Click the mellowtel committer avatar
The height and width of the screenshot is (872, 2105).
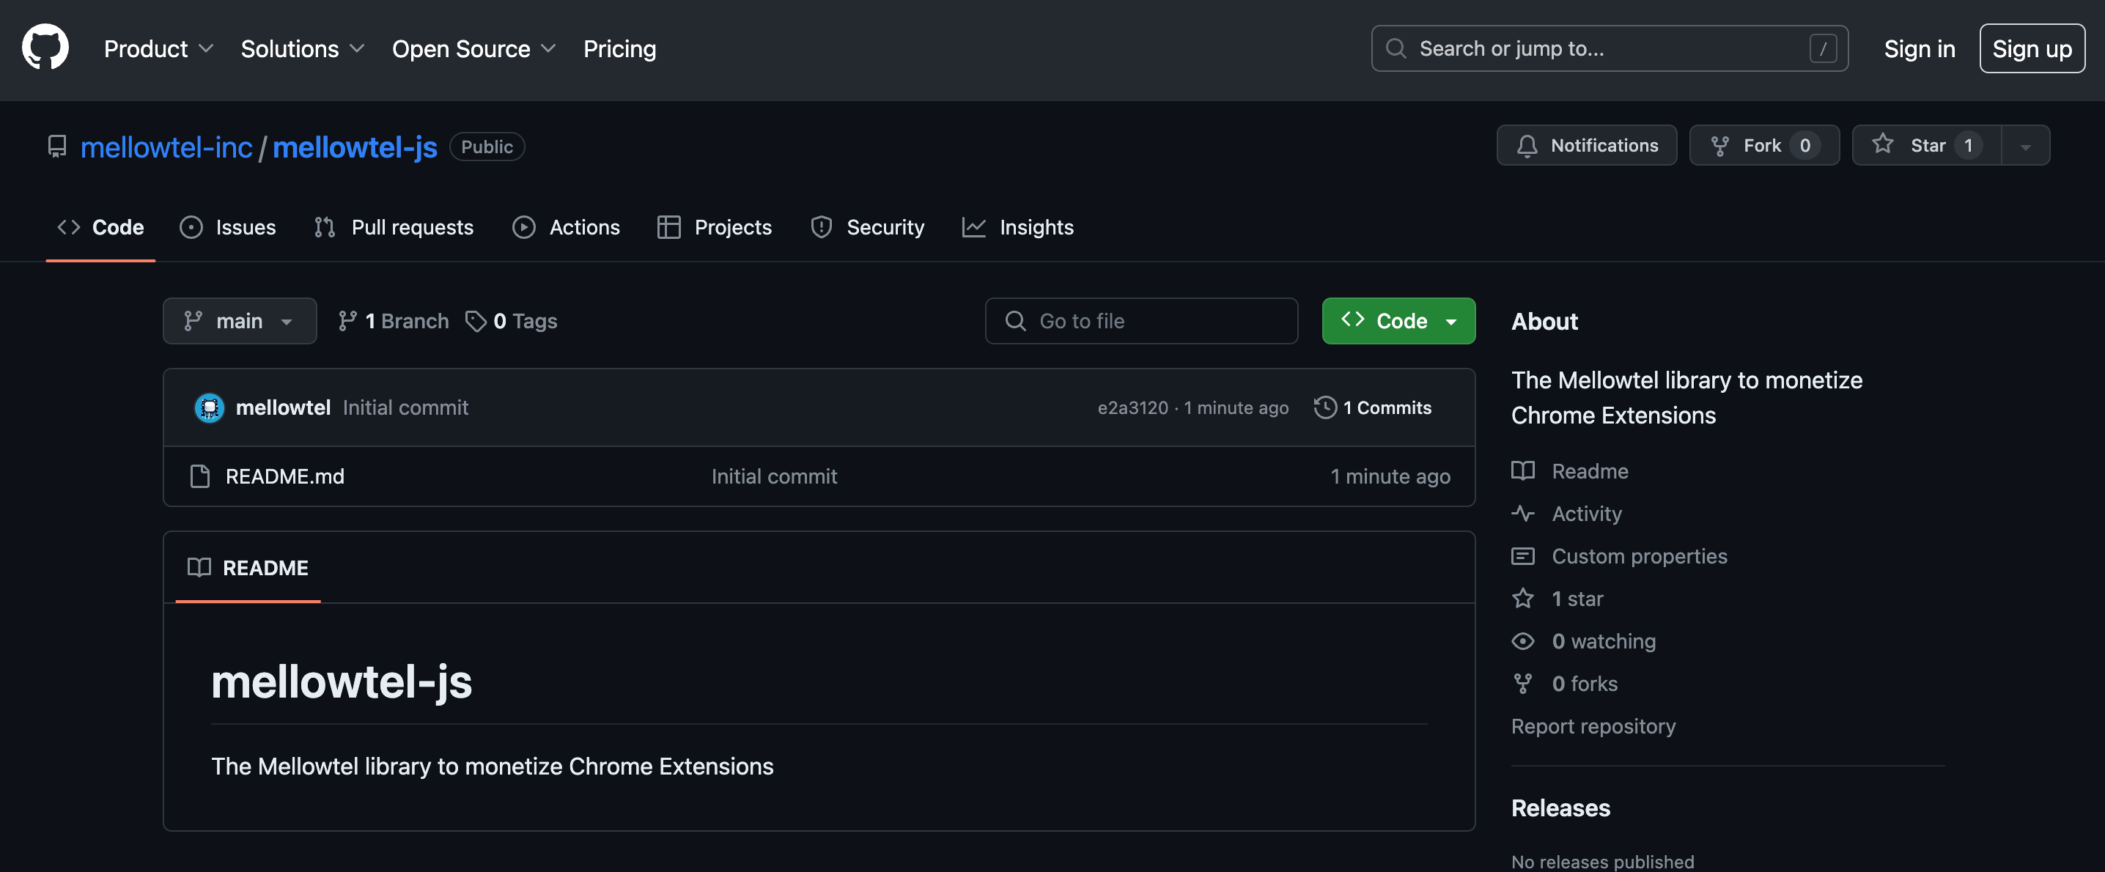(208, 407)
